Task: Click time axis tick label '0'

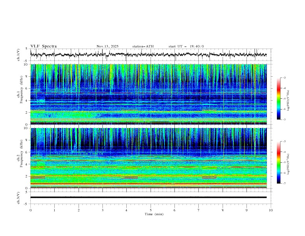Action: (30, 210)
